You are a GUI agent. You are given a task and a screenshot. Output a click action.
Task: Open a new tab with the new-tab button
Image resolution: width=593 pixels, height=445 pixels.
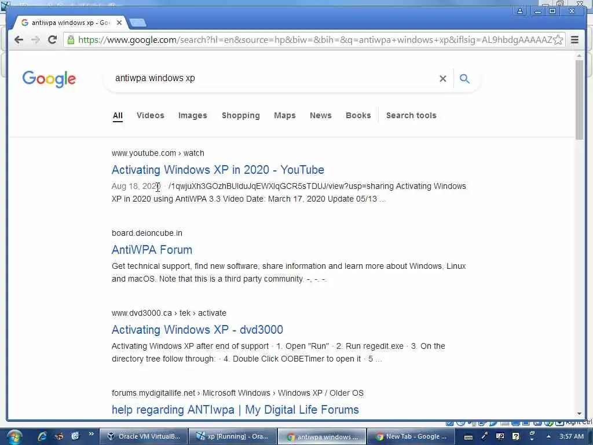(x=138, y=23)
